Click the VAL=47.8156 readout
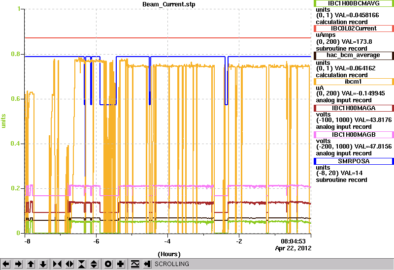Image resolution: width=394 pixels, height=270 pixels. [x=373, y=147]
